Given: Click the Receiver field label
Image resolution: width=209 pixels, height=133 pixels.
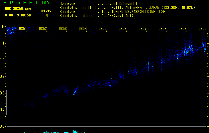Looking at the screenshot, I should pos(67,12).
